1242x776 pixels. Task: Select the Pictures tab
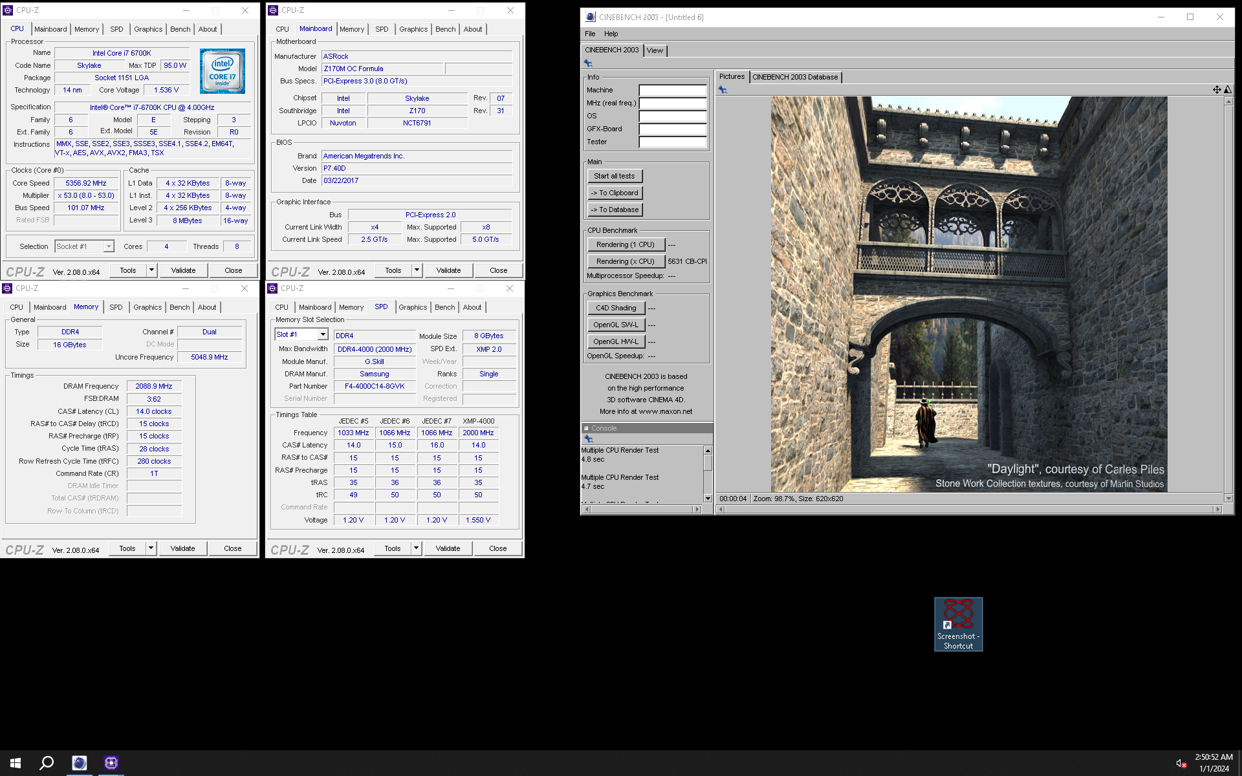tap(732, 76)
